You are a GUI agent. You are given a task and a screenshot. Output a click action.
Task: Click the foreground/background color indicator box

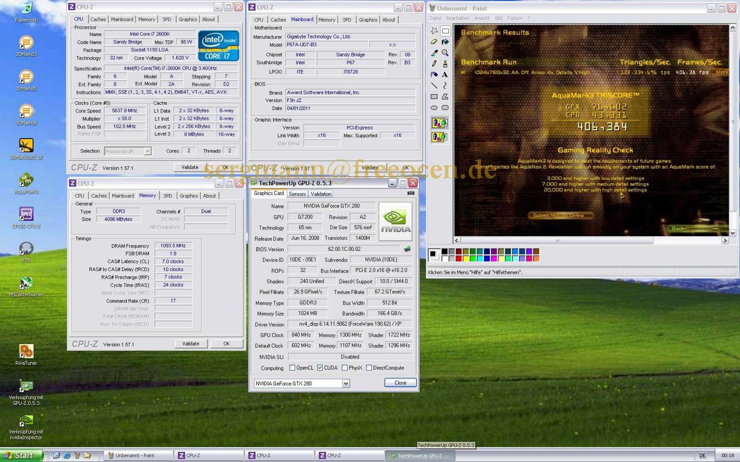[x=434, y=255]
